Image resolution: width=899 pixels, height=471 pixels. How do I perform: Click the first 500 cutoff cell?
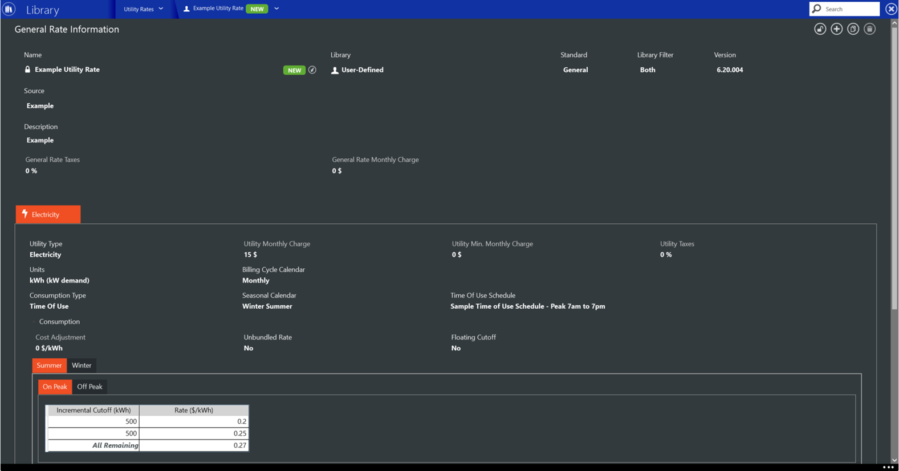93,421
